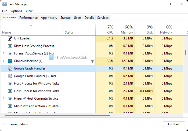Expand the Global.IrisService (4) process group
The image size is (188, 131).
(3, 61)
